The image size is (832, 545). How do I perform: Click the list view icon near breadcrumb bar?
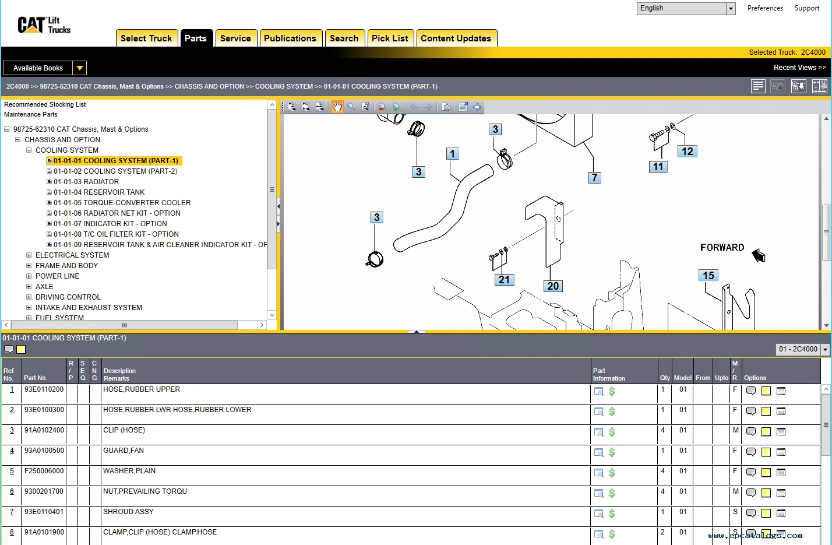point(758,86)
